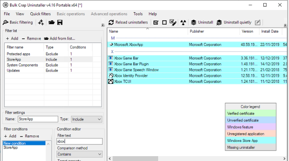Open Quick filters menu

click(41, 14)
